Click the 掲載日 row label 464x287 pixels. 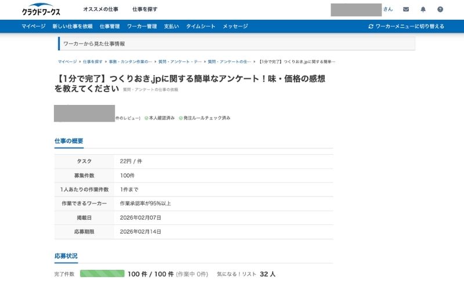tap(84, 218)
